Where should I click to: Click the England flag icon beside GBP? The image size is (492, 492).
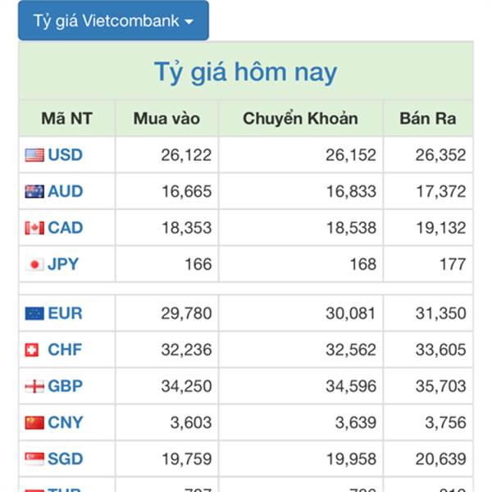point(34,386)
